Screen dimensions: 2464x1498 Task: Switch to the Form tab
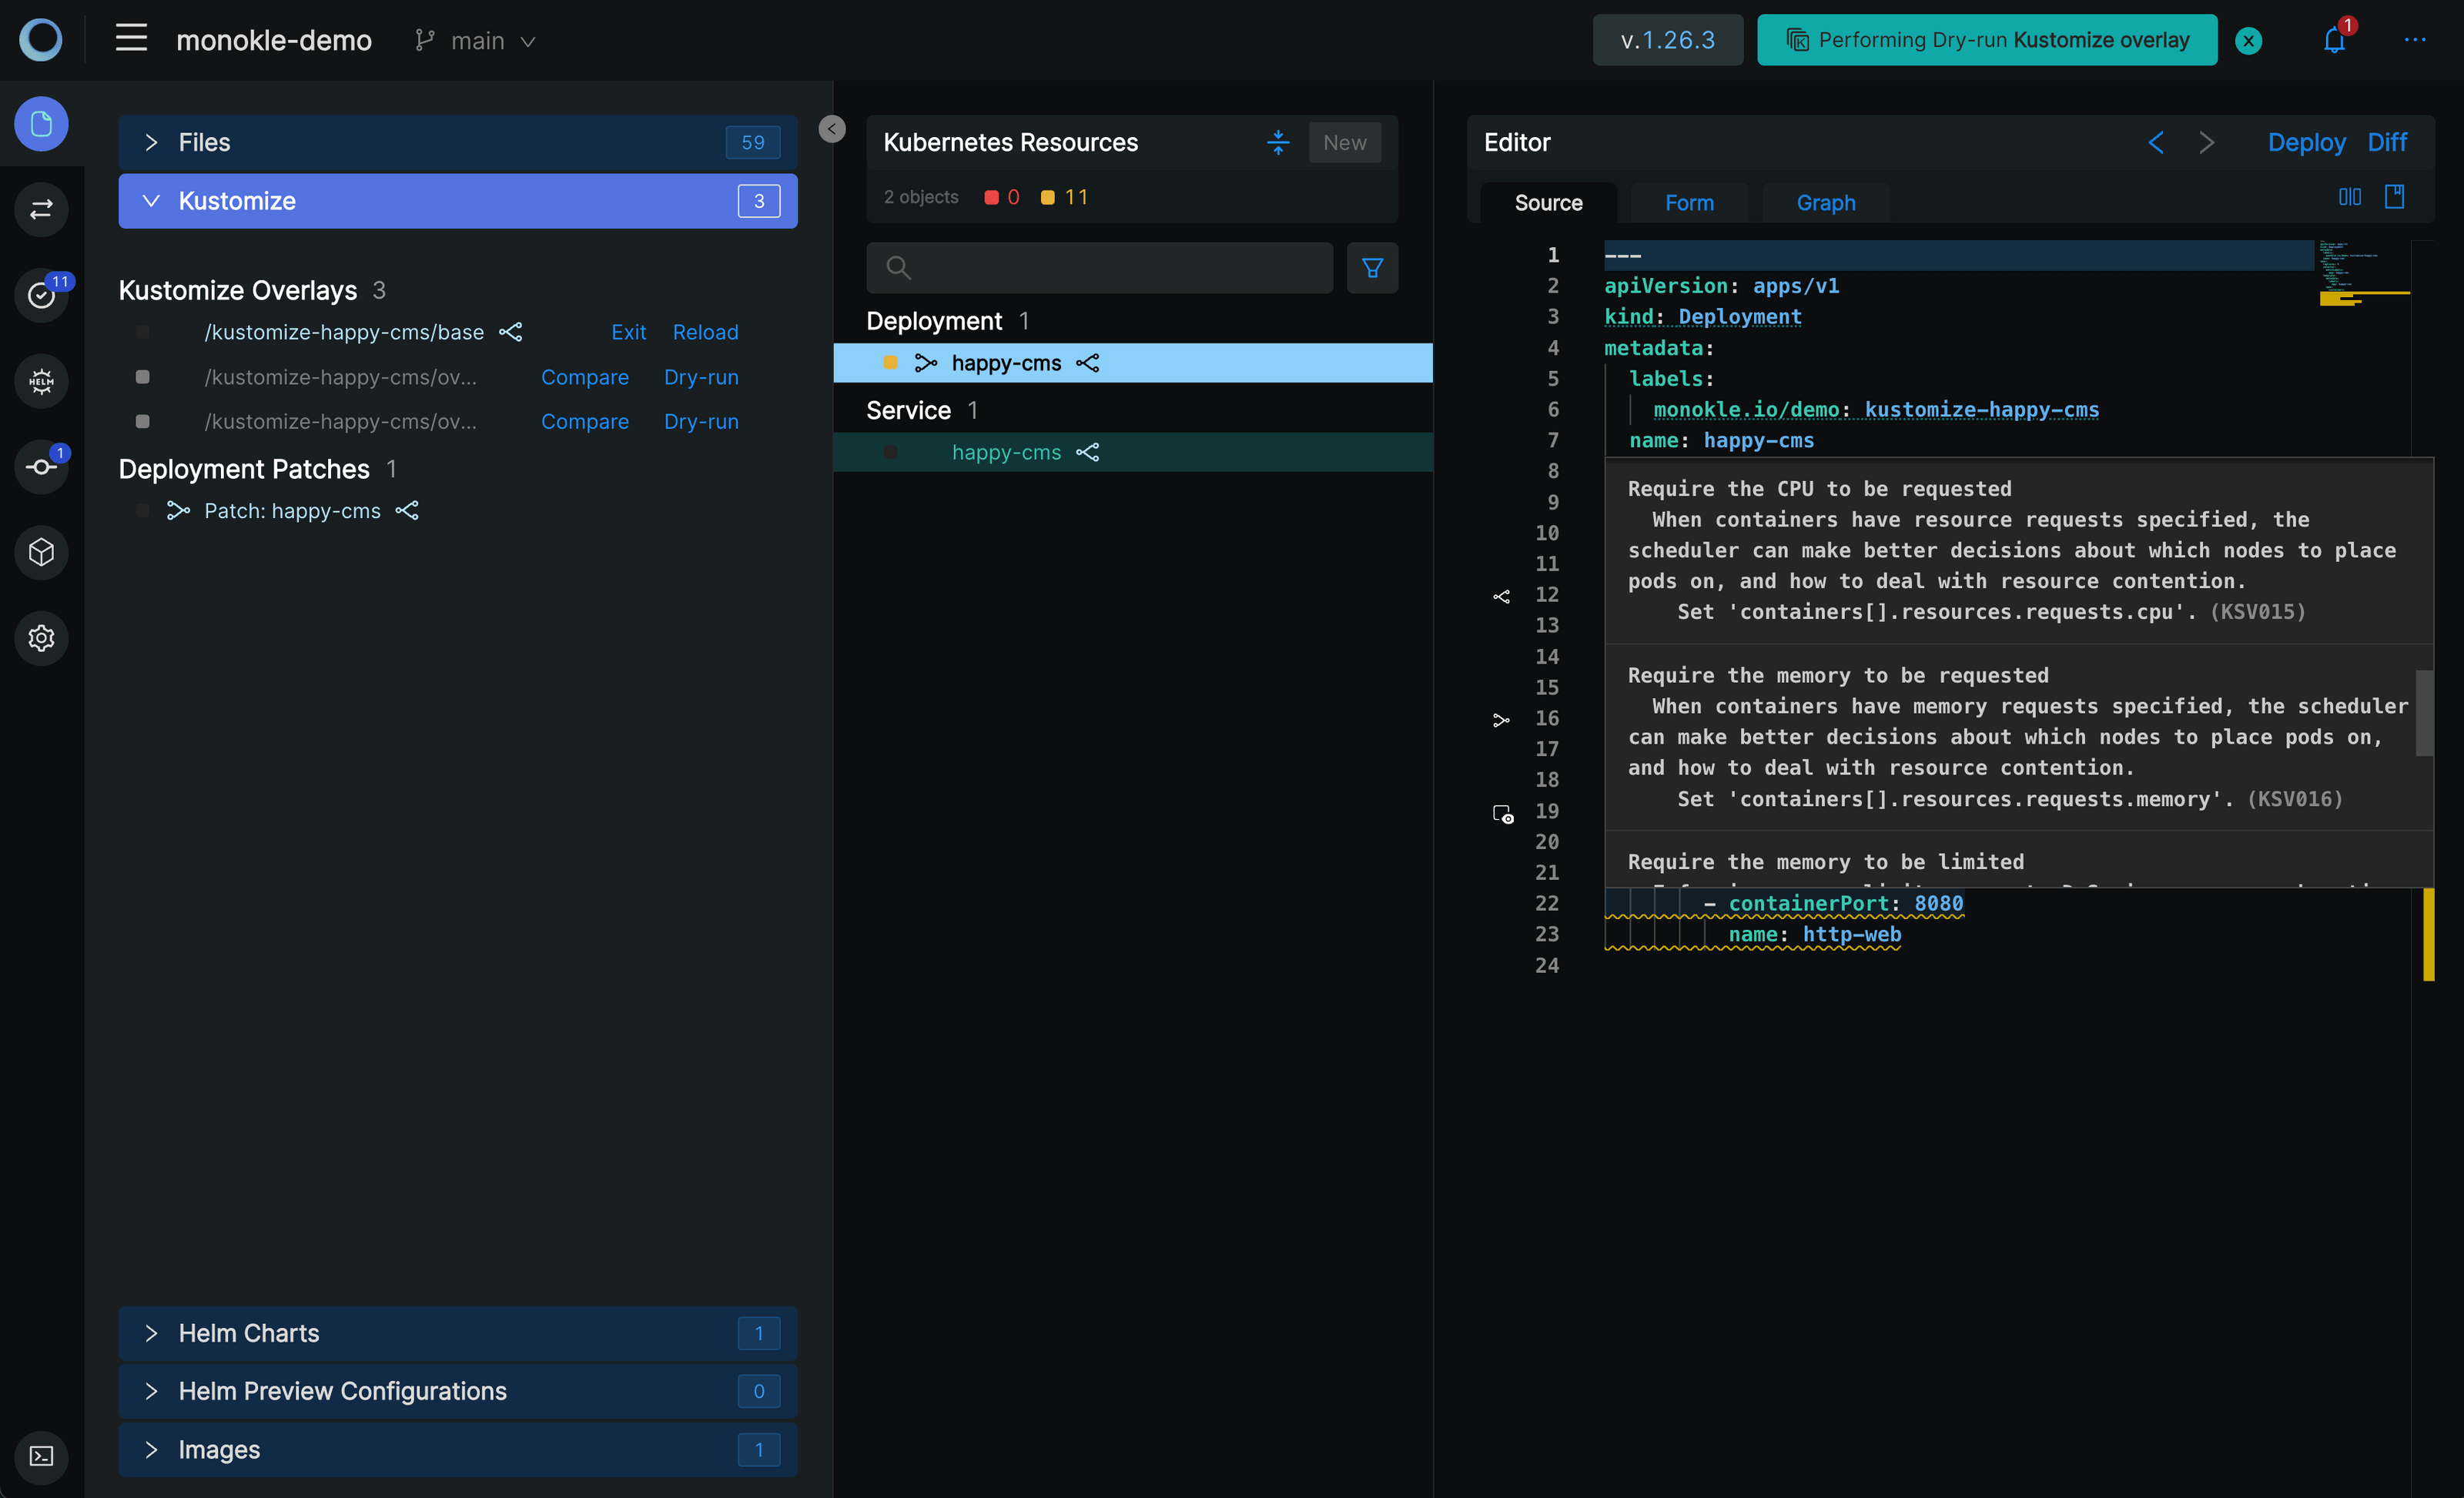(1689, 203)
